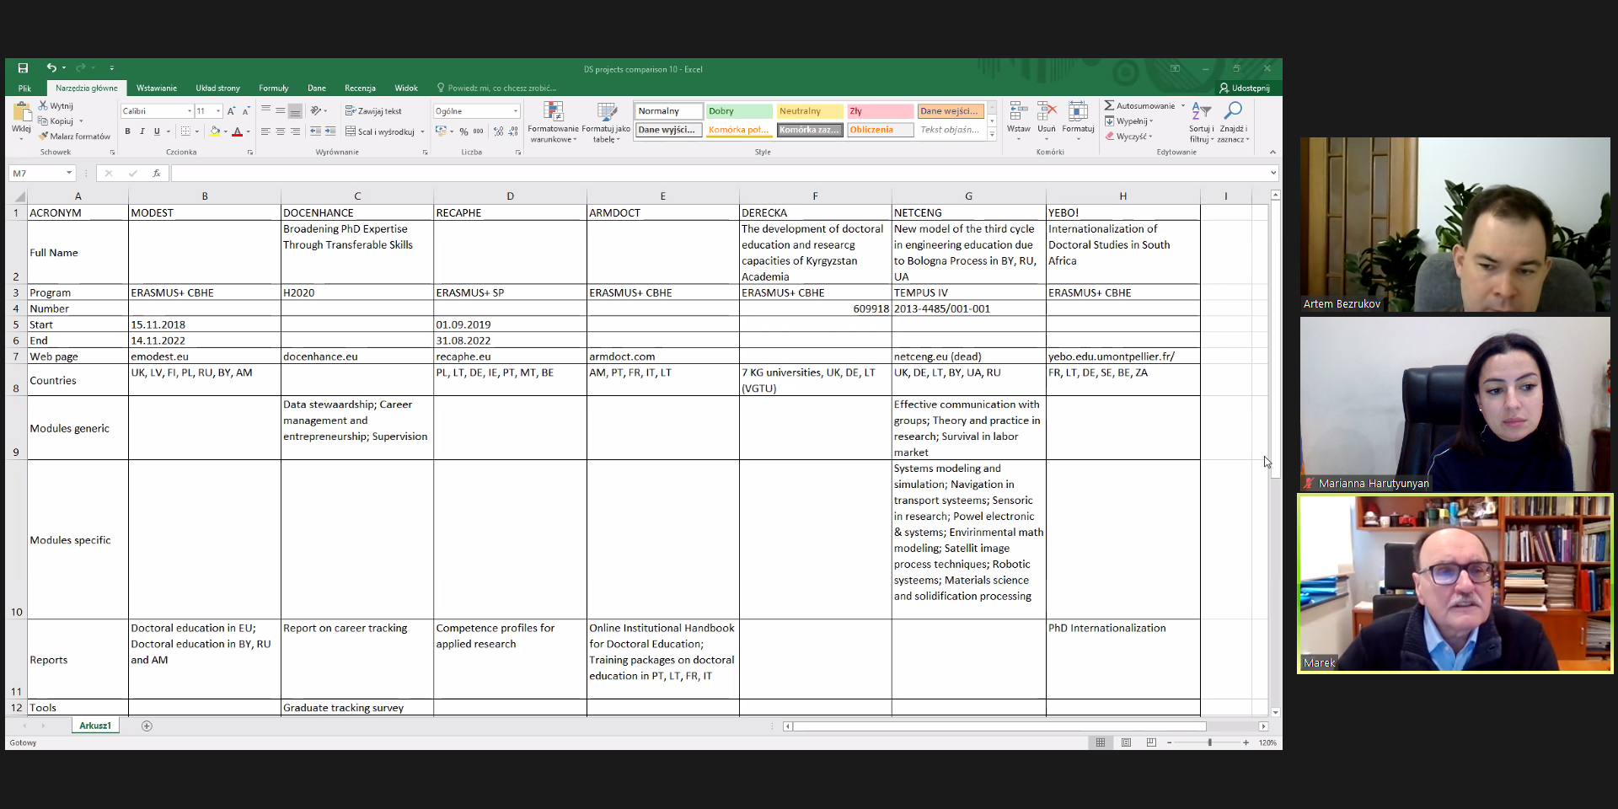Click the insert function fx icon
This screenshot has height=809, width=1618.
click(157, 174)
